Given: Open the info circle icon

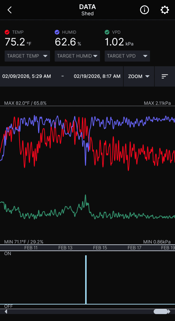Looking at the screenshot, I should [x=144, y=10].
